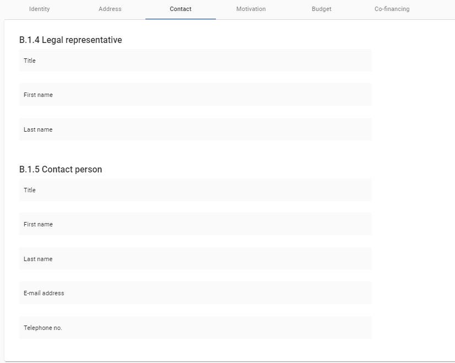
Task: Switch to the Identity tab
Action: [x=39, y=9]
